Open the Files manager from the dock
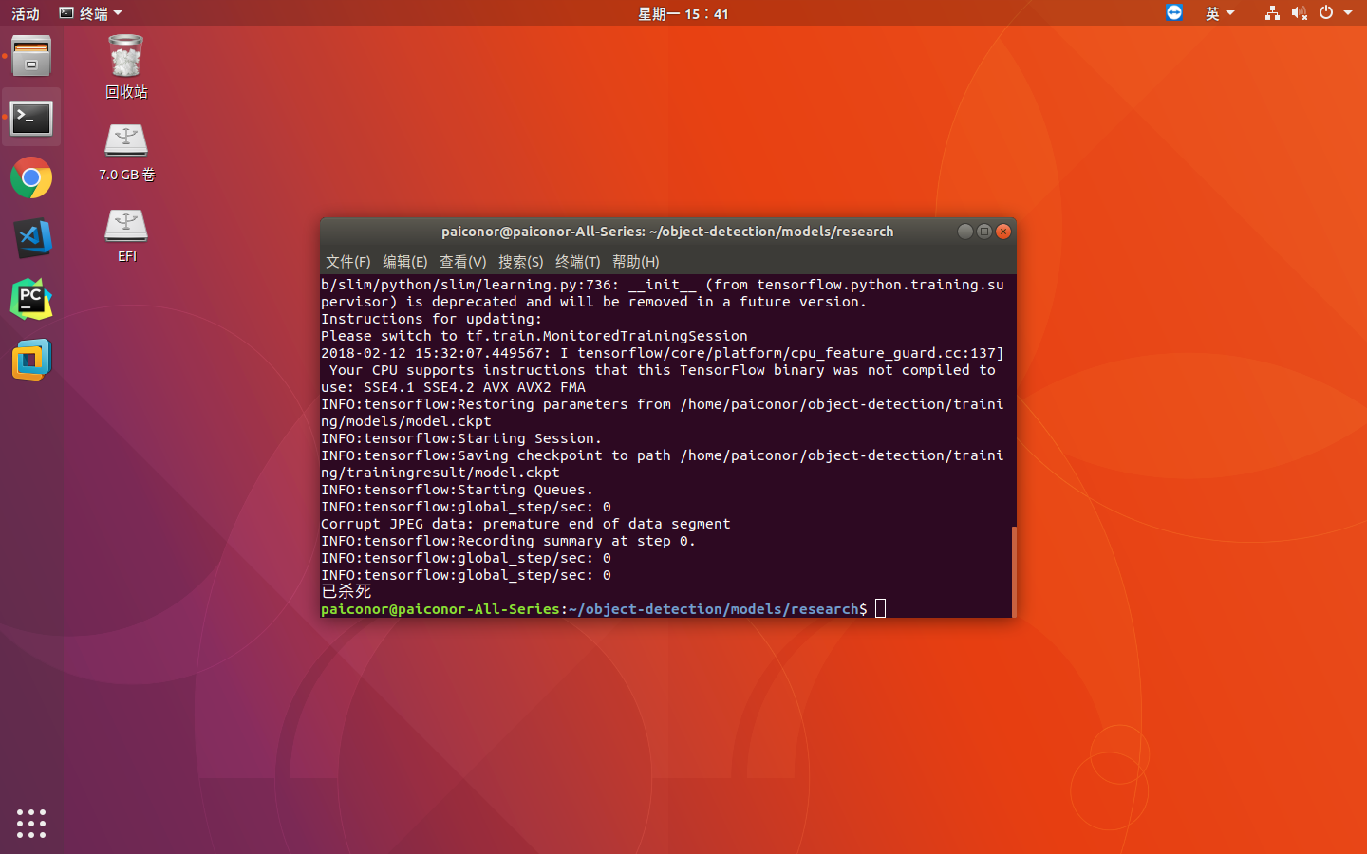Viewport: 1367px width, 854px height. click(31, 56)
